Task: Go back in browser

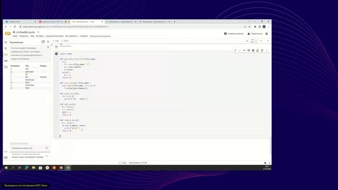Action: coord(6,27)
